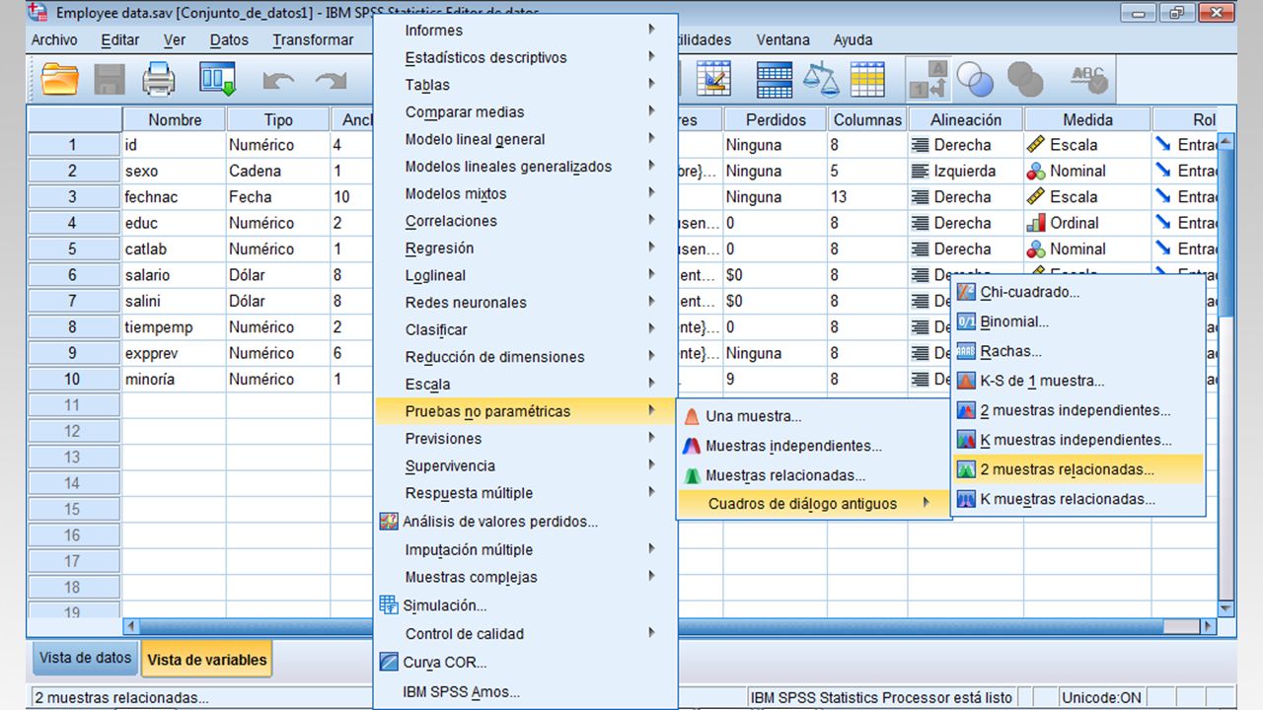Expand the Modelo lineal general submenu
The image size is (1263, 710).
525,140
